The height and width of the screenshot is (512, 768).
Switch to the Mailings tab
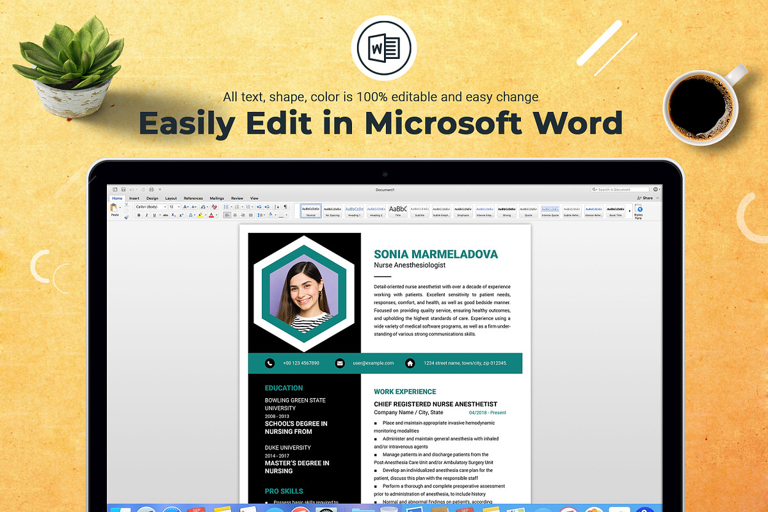(217, 198)
